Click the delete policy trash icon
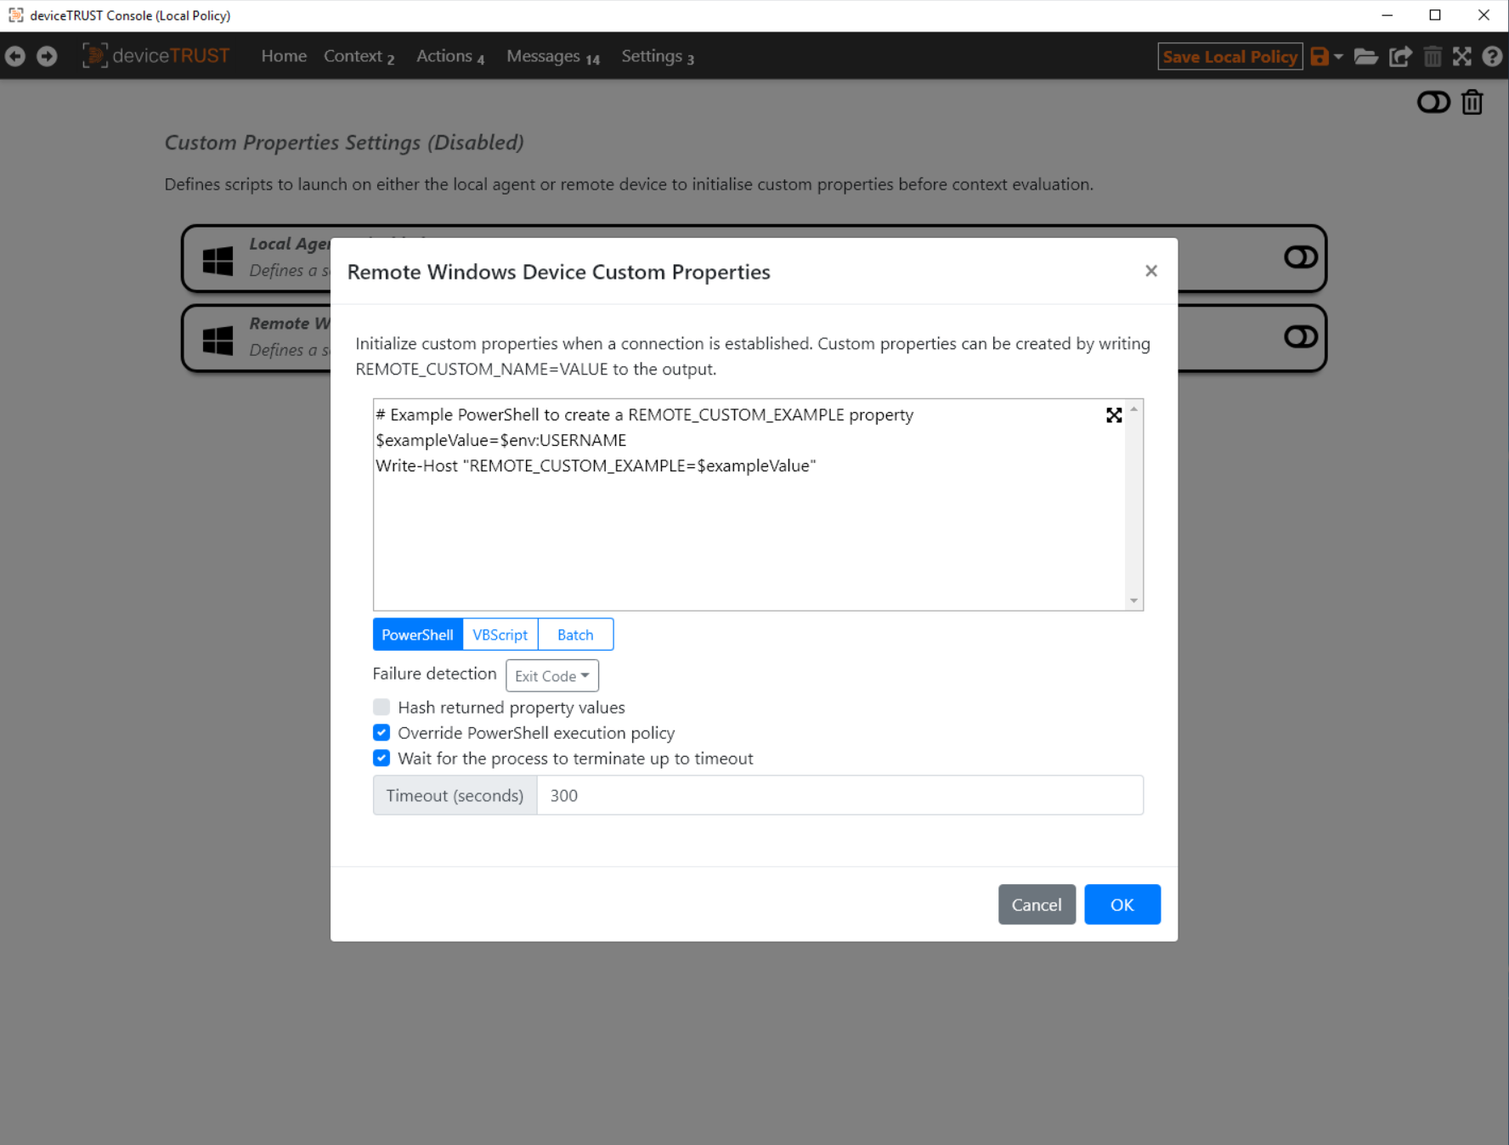The width and height of the screenshot is (1509, 1145). (x=1433, y=56)
